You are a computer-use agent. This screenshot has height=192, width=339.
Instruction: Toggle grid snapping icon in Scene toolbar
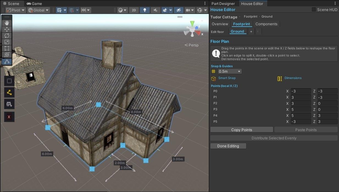click(59, 10)
